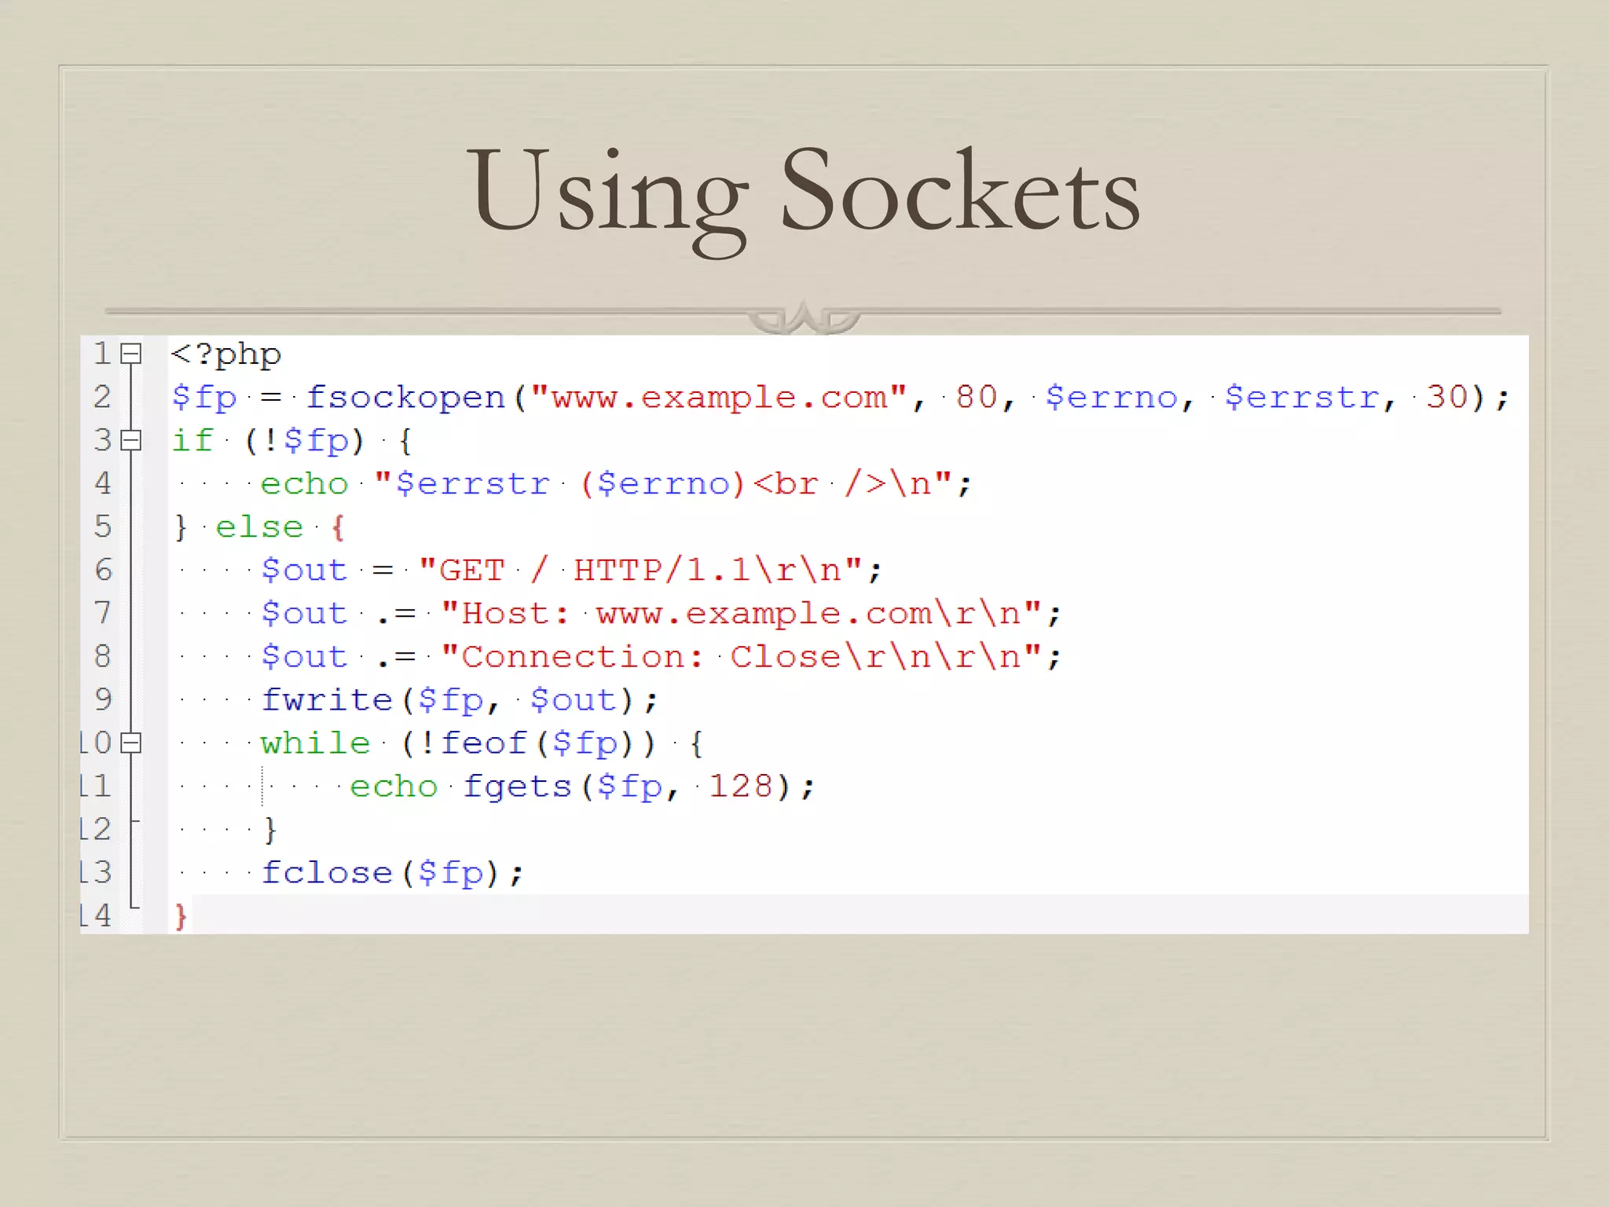Click the <?php opening tag
Screen dimensions: 1609x1207
[x=225, y=354]
